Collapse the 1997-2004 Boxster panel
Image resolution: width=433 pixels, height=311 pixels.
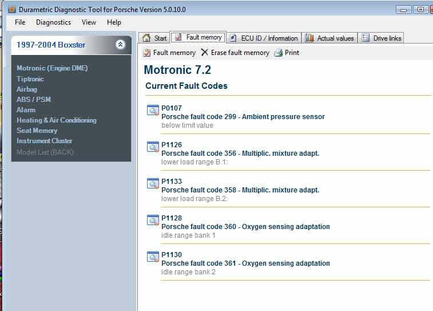coord(120,45)
